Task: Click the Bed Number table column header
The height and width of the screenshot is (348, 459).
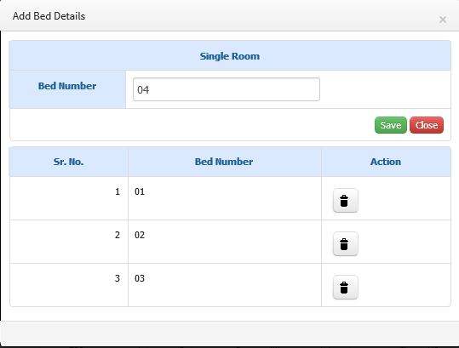Action: point(224,162)
